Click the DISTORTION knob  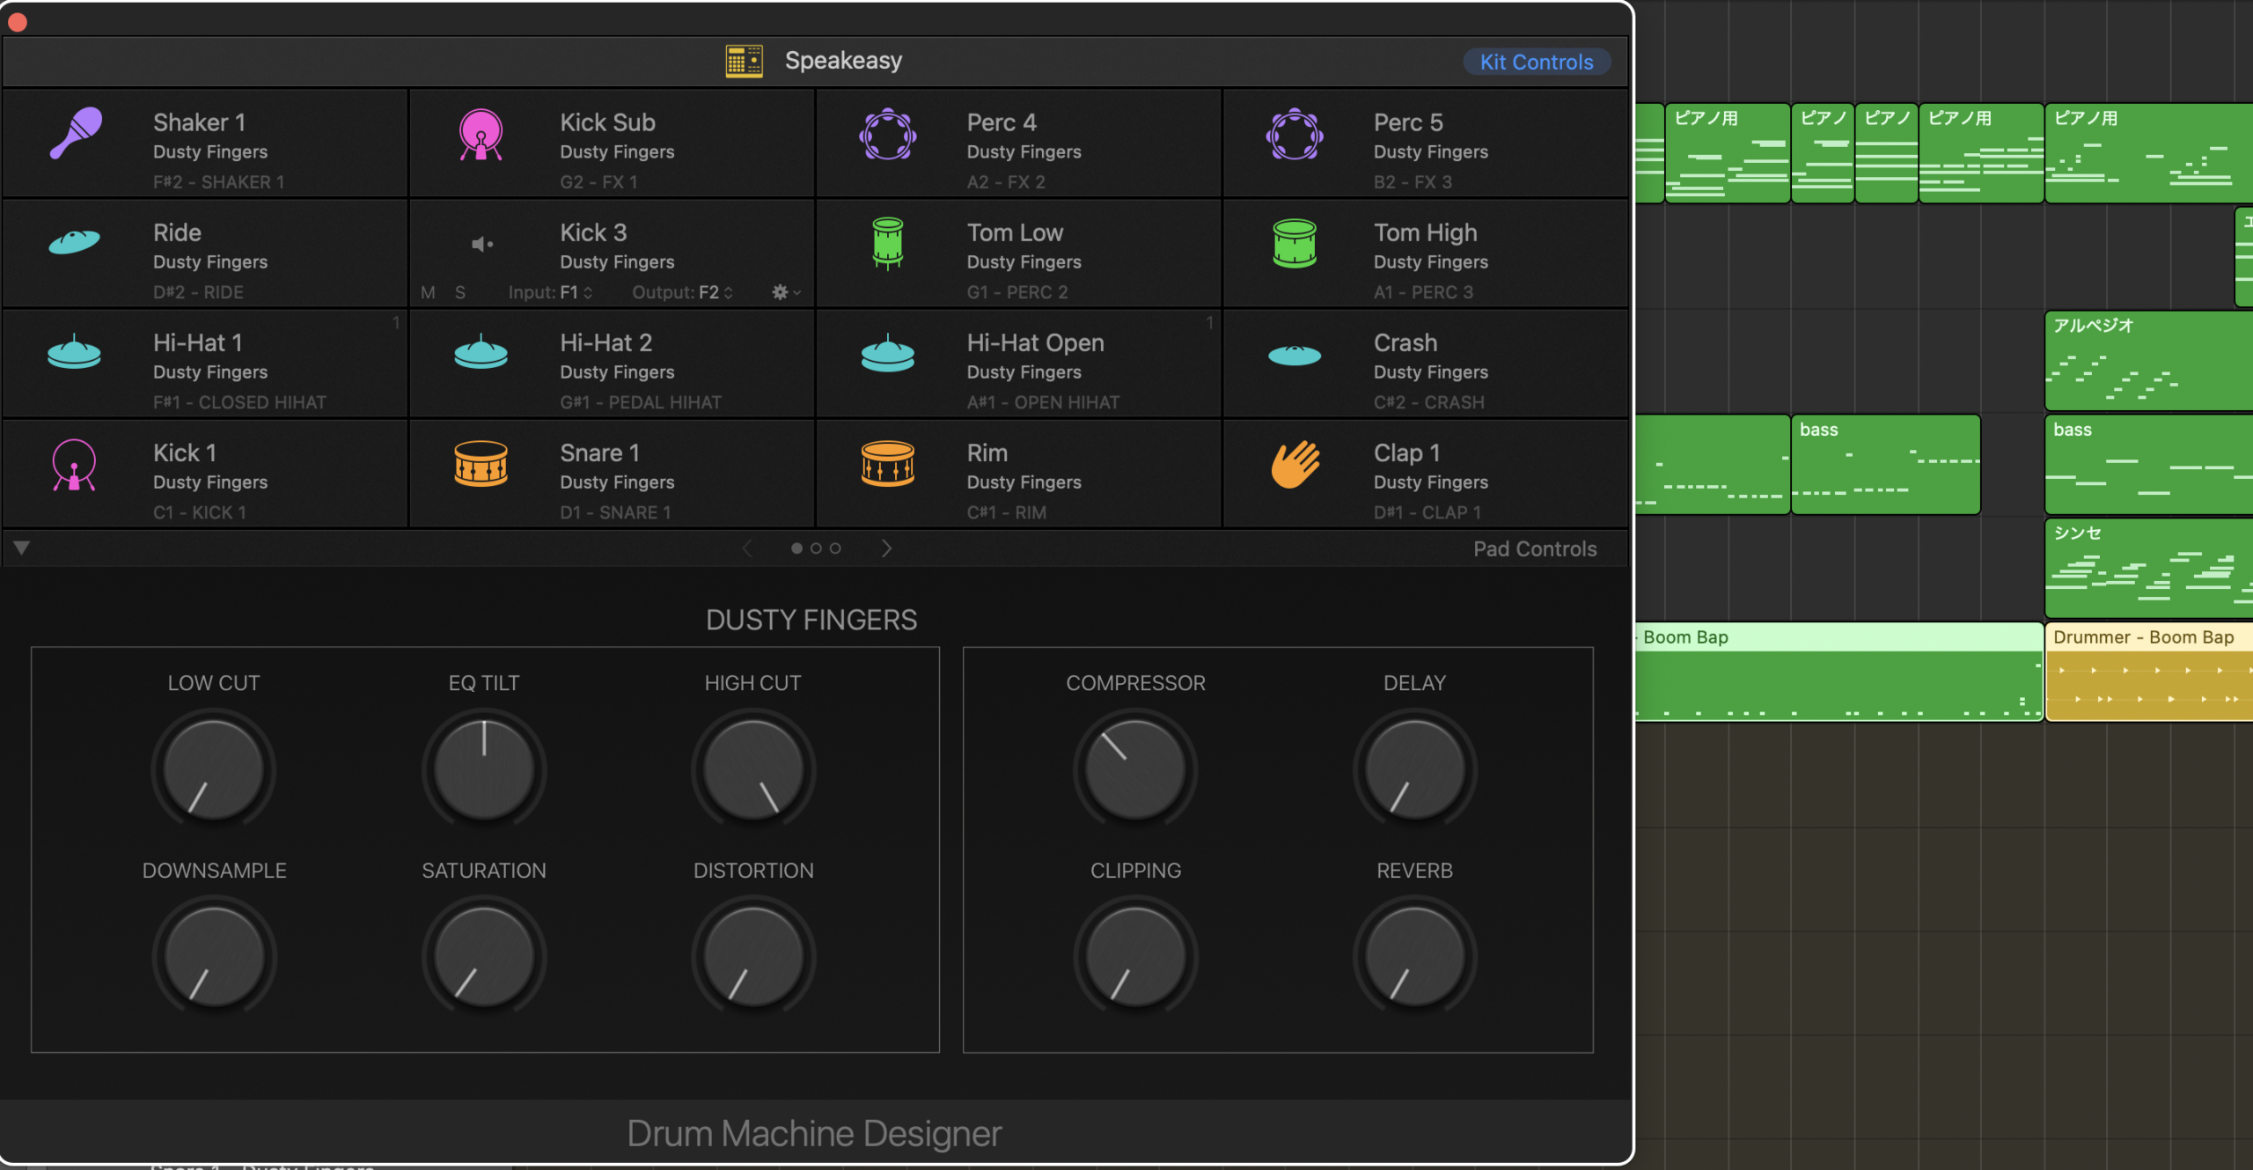coord(753,956)
